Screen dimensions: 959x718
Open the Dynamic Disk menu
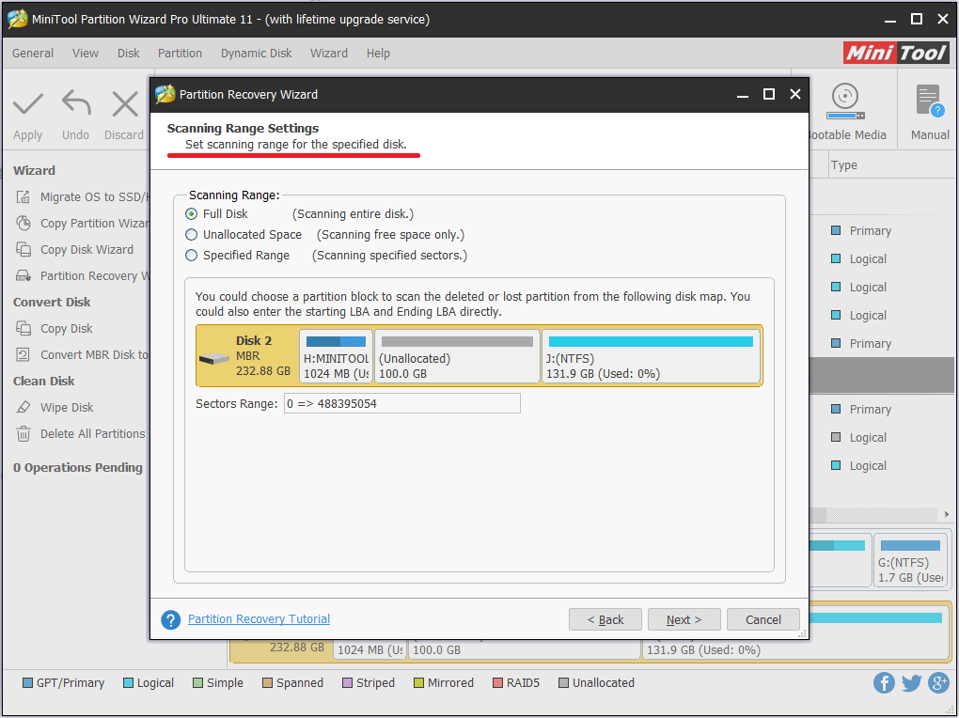[257, 54]
